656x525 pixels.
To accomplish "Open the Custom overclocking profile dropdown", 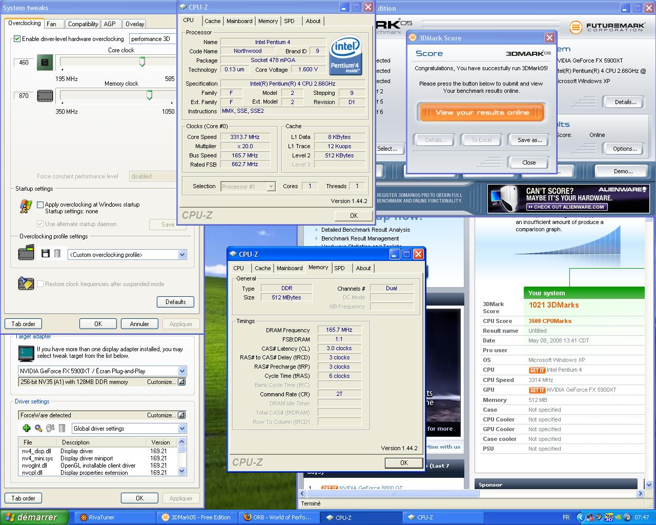I will point(127,255).
